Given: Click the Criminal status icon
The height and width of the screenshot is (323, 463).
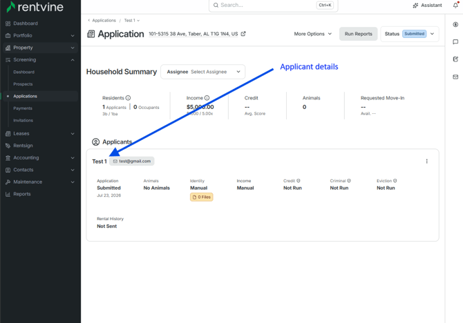Looking at the screenshot, I should pyautogui.click(x=349, y=181).
